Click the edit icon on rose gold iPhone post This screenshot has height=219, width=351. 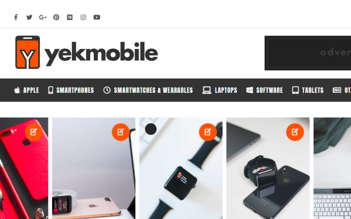pos(121,132)
